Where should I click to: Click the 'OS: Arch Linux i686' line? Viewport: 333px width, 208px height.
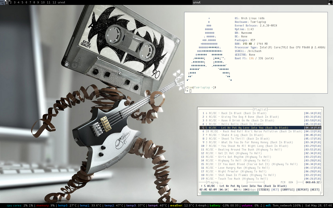[x=249, y=18]
